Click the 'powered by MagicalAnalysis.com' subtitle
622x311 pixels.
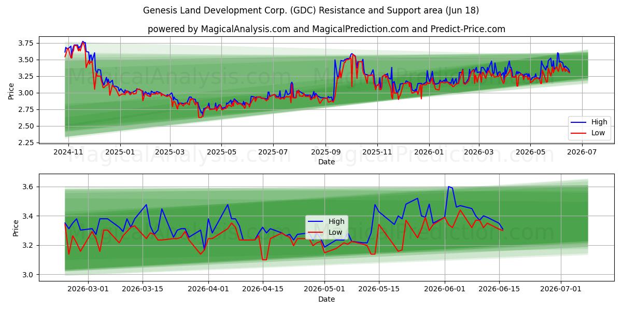point(327,29)
